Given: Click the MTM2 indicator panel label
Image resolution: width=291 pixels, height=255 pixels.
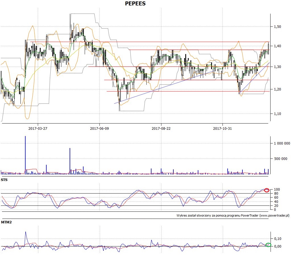Looking at the screenshot, I should [6, 222].
